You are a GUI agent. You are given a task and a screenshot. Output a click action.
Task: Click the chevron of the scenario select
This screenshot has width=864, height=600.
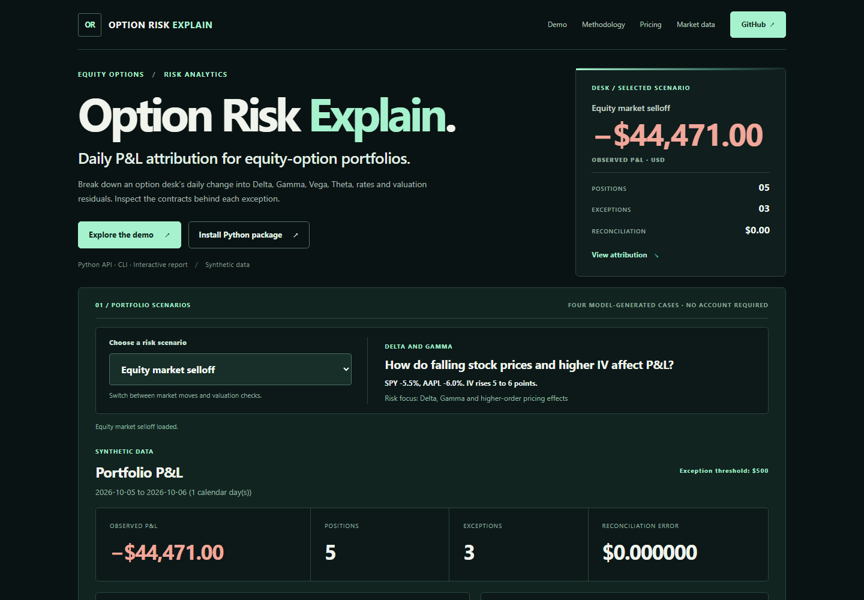(346, 370)
